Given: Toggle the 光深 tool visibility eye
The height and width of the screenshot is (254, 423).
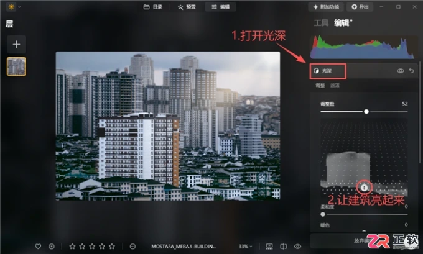Looking at the screenshot, I should coord(401,71).
